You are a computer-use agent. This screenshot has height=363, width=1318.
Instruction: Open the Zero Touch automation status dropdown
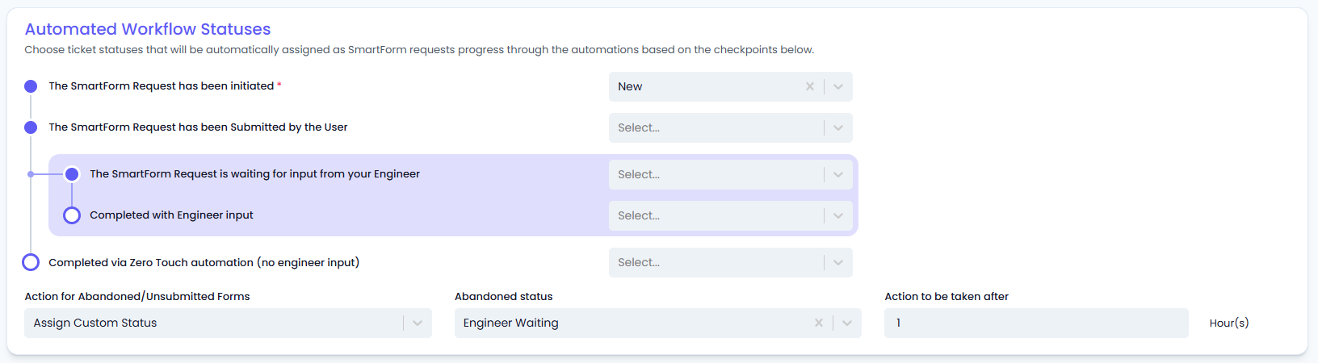731,262
